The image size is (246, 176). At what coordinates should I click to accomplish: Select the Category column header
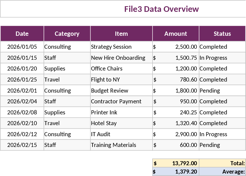tap(67, 33)
